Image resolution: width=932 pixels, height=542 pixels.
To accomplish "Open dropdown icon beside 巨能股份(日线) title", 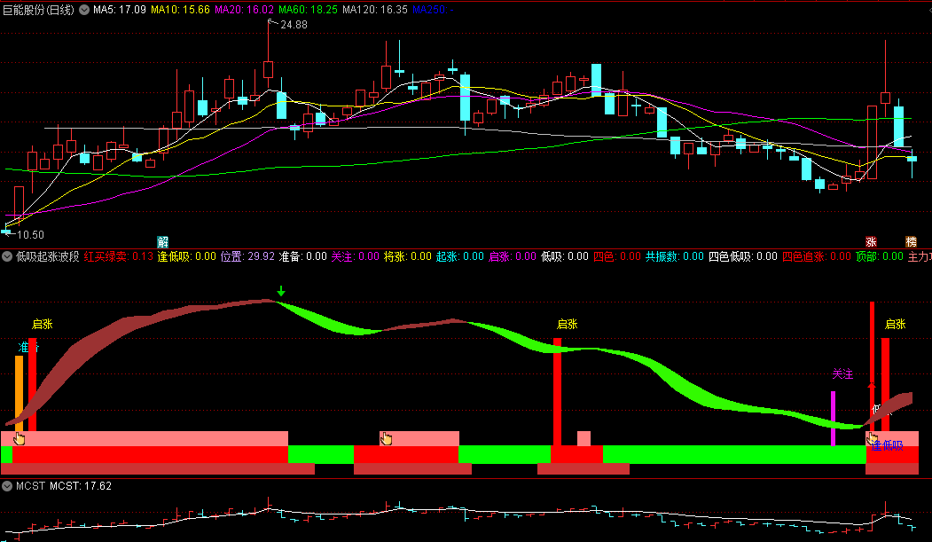I will [84, 10].
